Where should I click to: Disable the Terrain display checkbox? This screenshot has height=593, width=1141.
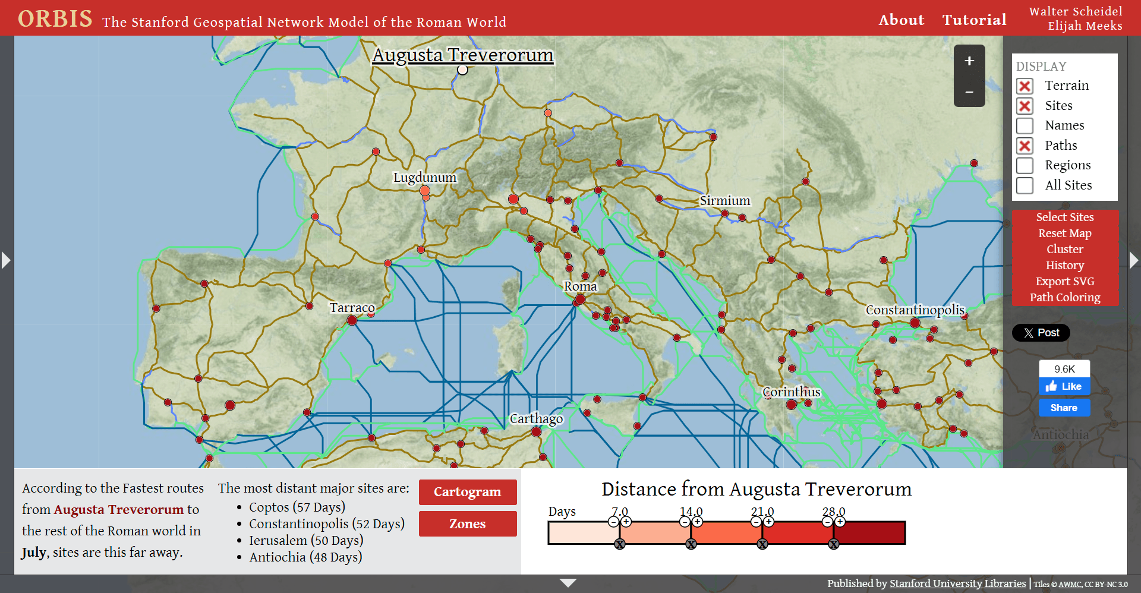tap(1025, 86)
